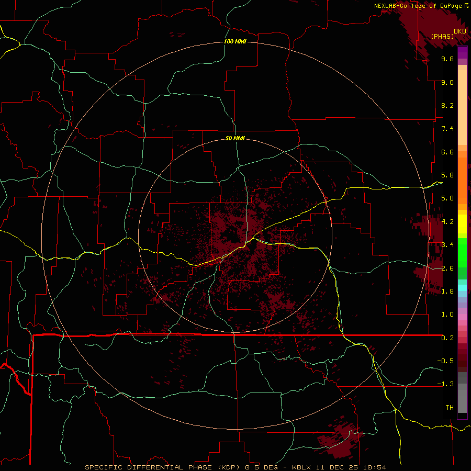Pick the gray segment at color bar bottom

point(462,399)
